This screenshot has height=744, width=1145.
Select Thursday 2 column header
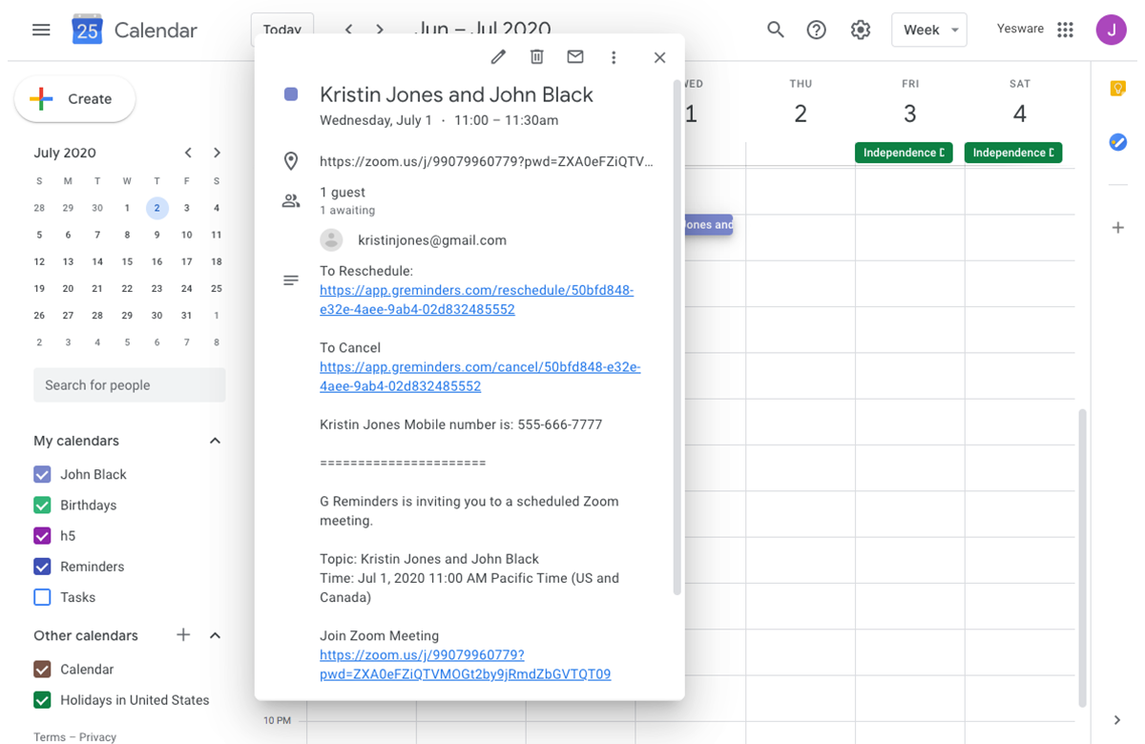click(x=801, y=104)
